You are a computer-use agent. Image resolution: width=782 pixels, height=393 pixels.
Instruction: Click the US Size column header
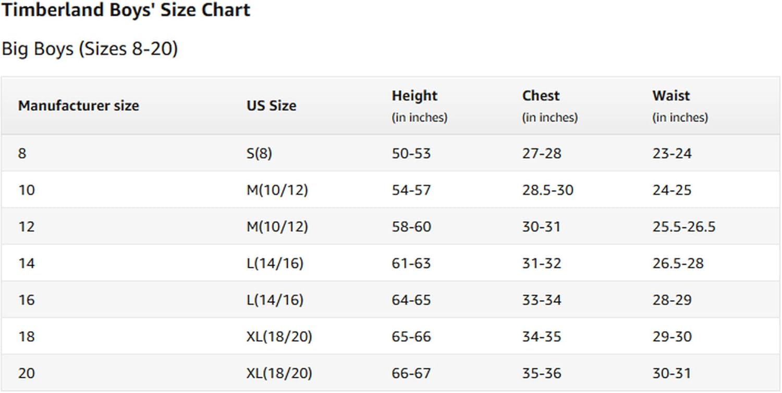coord(271,106)
